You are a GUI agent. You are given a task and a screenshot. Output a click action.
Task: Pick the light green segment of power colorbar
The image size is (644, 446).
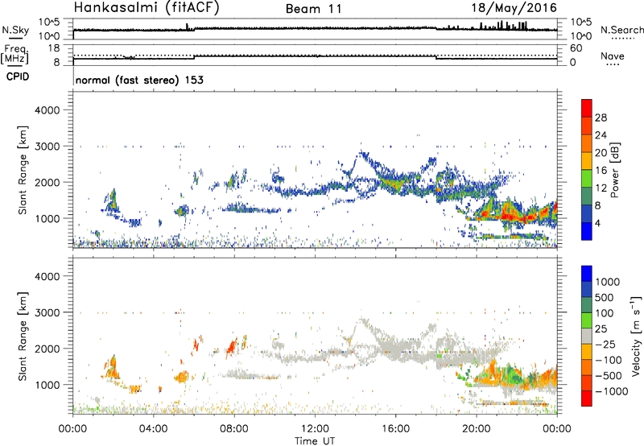click(587, 179)
